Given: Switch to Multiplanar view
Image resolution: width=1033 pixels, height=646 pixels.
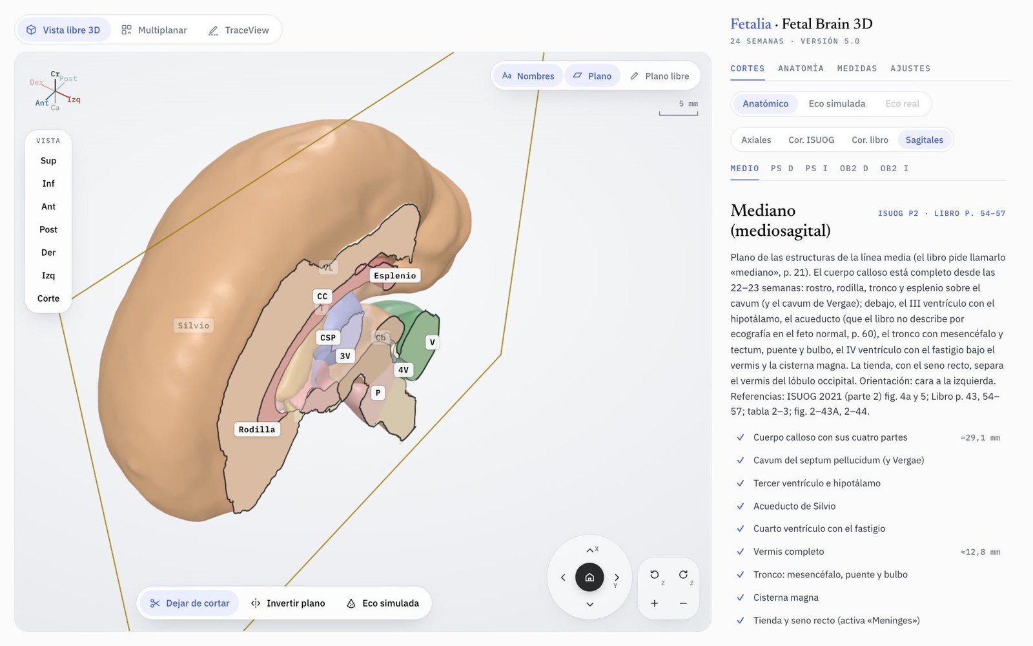Looking at the screenshot, I should (x=154, y=30).
